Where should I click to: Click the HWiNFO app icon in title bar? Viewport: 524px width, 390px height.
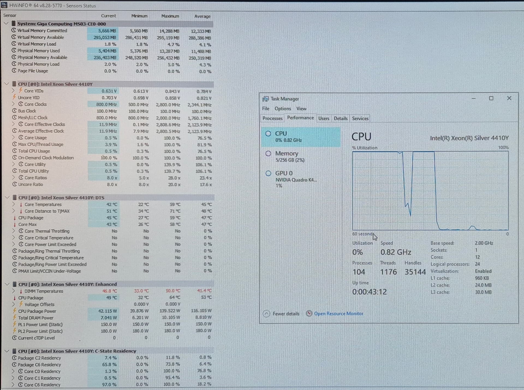coord(4,5)
